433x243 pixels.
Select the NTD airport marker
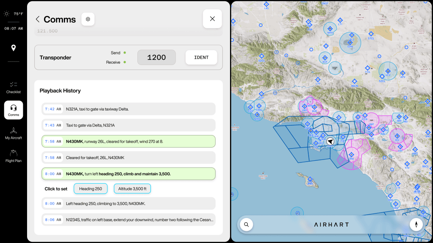(x=257, y=115)
